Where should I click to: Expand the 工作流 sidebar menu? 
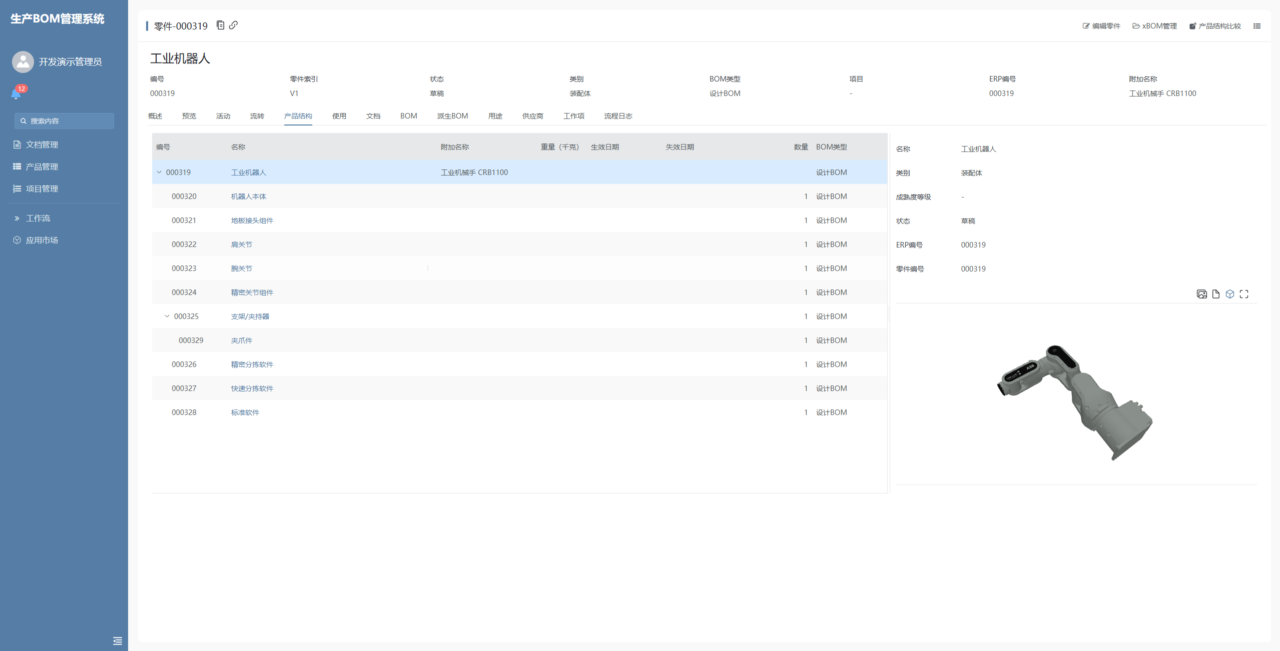coord(38,218)
